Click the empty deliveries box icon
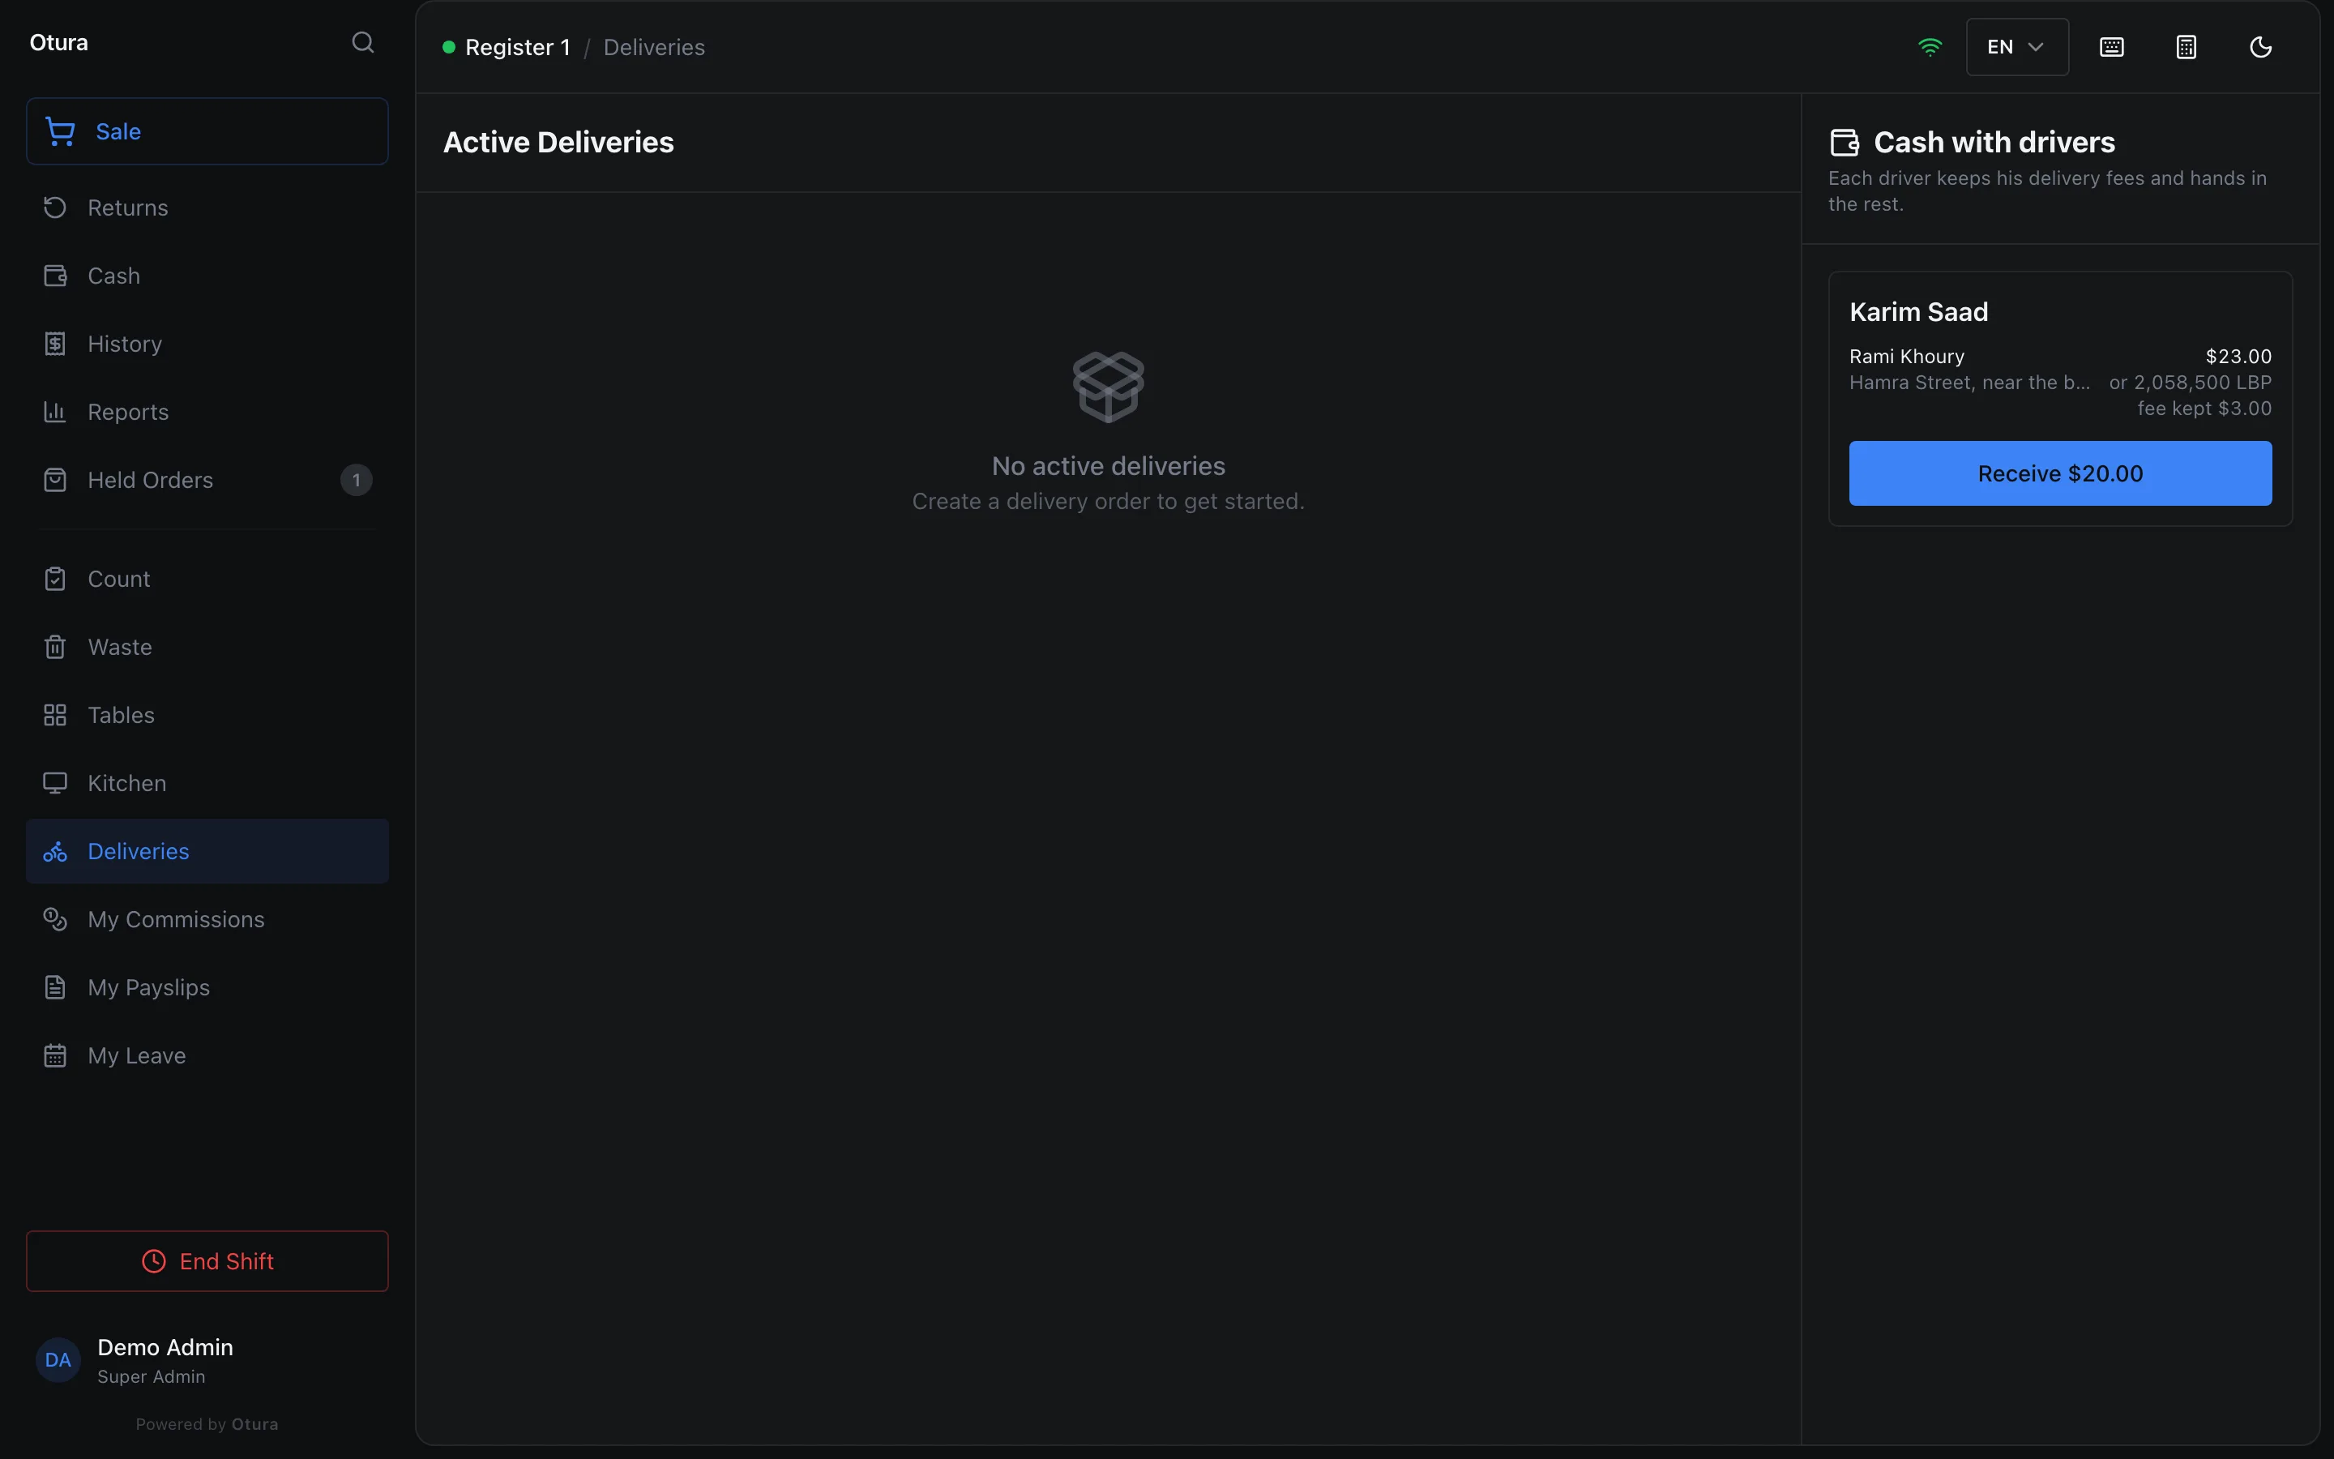 pyautogui.click(x=1108, y=387)
